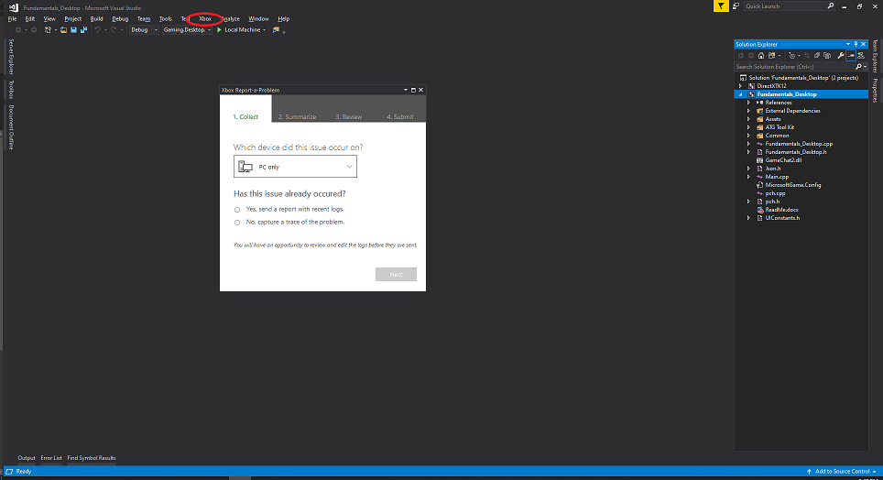Close the Xbox Report-a-Problem dialog
883x480 pixels.
coord(420,90)
